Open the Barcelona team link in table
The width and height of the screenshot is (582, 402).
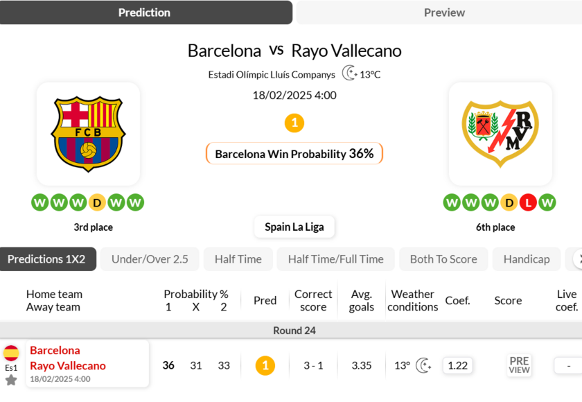pos(55,351)
